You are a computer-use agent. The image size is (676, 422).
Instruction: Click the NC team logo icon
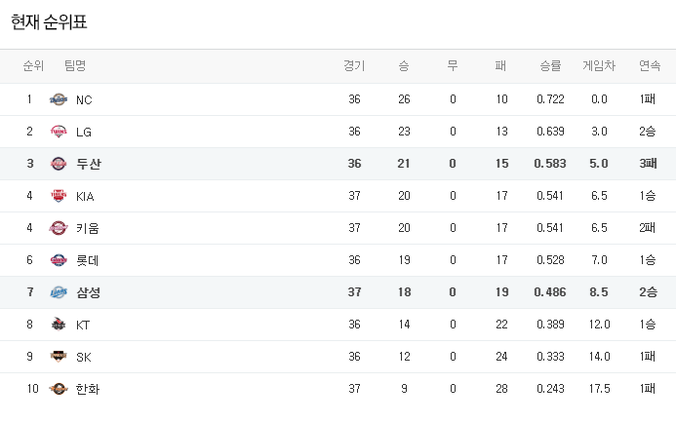pyautogui.click(x=59, y=99)
